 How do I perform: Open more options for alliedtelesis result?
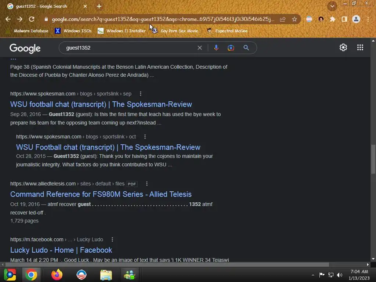pos(147,184)
